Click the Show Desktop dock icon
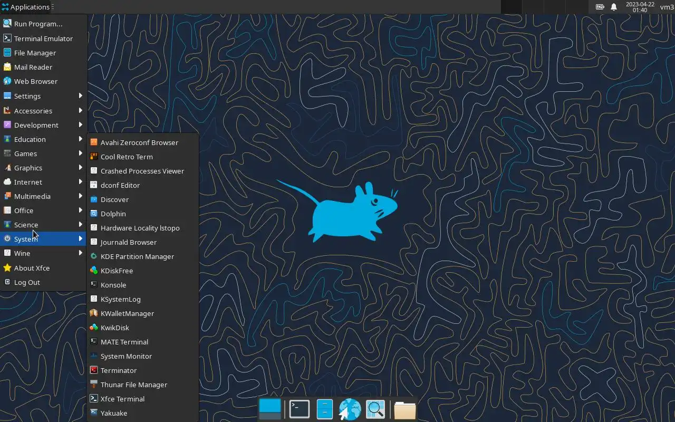 click(x=270, y=409)
